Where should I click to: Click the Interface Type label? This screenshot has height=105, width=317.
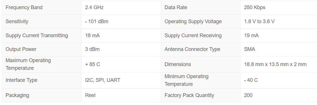[x=21, y=80]
